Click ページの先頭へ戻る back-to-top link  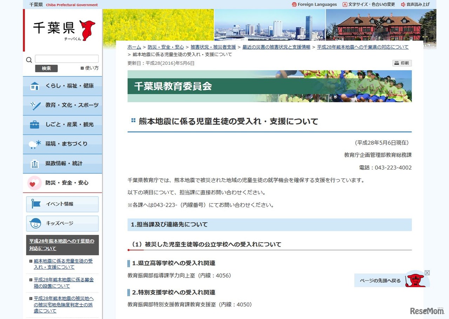379,280
